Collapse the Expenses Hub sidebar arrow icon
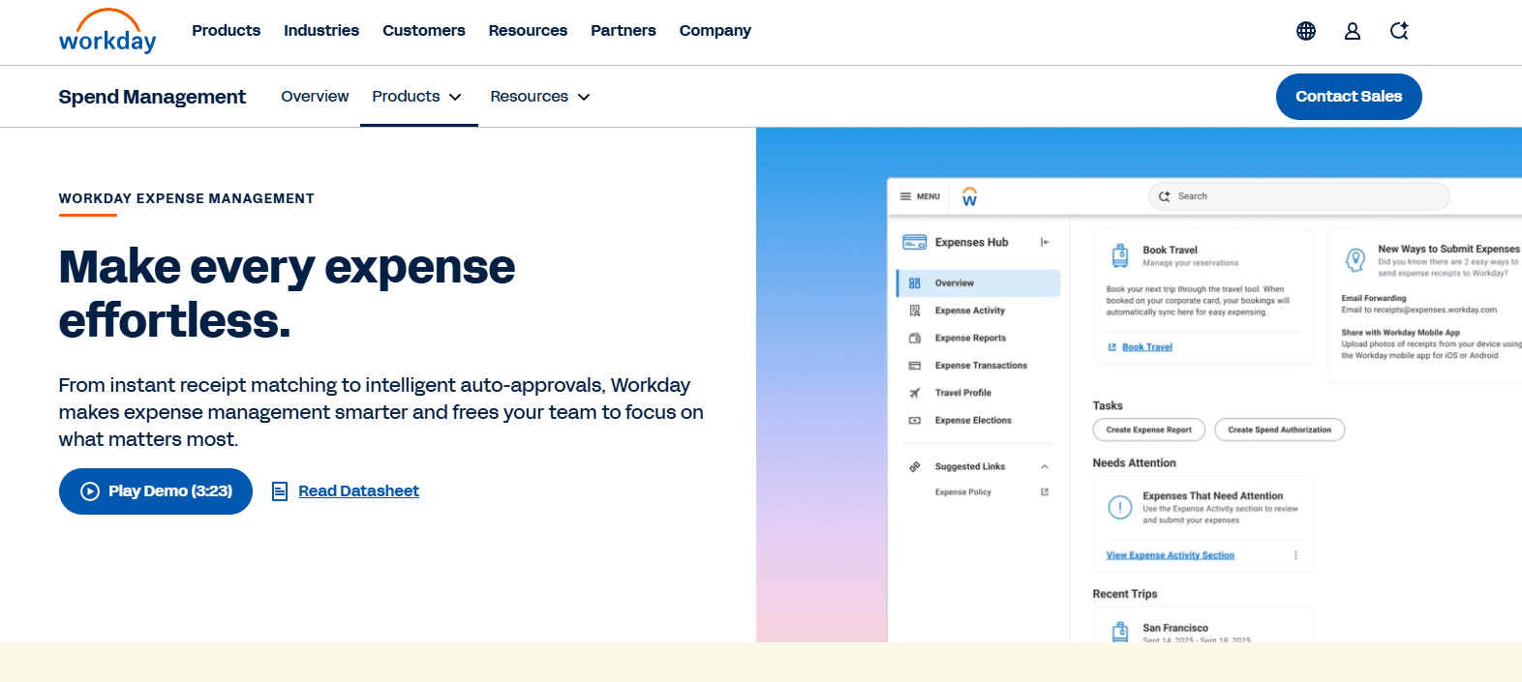Viewport: 1522px width, 682px height. (x=1045, y=242)
